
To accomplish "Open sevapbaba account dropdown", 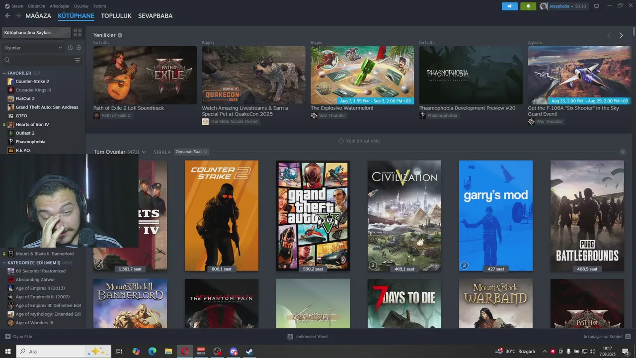I will (560, 6).
